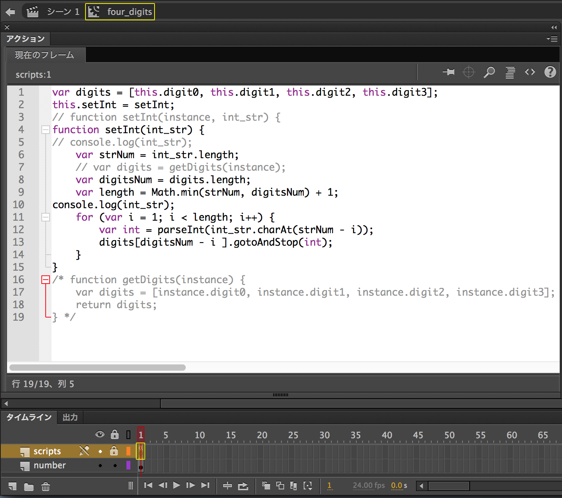Screen dimensions: 562x498
Task: Close the Actions panel
Action: pyautogui.click(x=7, y=27)
